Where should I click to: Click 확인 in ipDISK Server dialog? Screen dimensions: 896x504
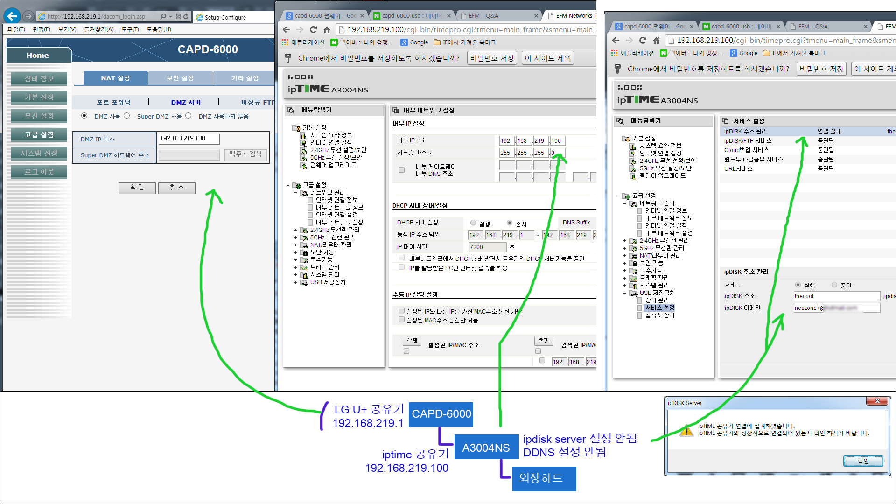click(x=863, y=461)
